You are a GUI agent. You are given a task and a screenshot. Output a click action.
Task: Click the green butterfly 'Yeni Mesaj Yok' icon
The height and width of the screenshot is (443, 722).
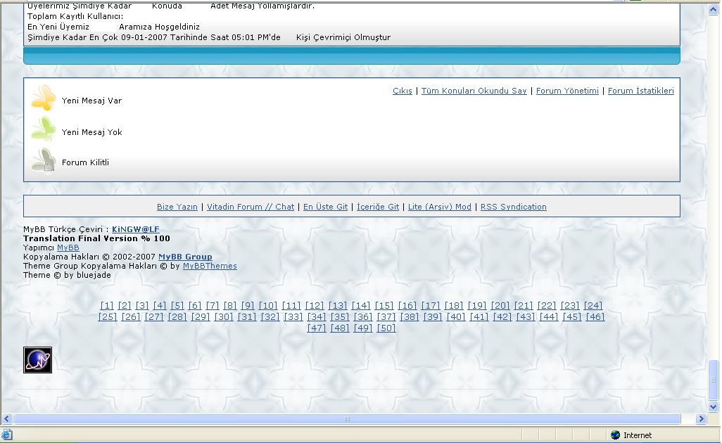(x=43, y=130)
